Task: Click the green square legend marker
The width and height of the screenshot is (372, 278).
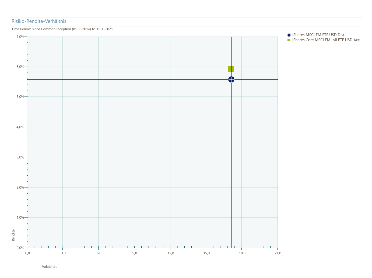Action: (x=289, y=40)
